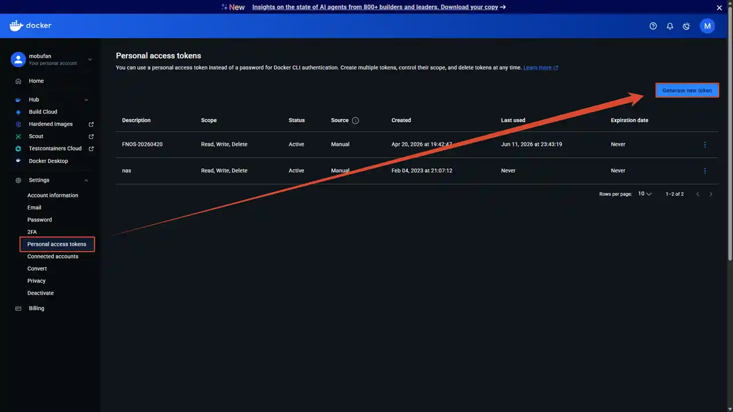Click the Description column header
This screenshot has height=412, width=733.
tap(136, 120)
